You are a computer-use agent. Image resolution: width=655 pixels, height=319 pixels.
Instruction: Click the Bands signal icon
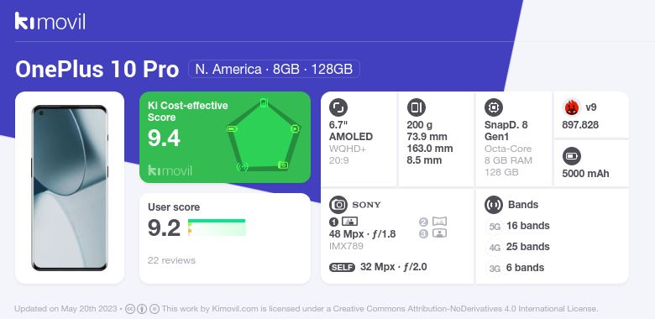point(494,205)
